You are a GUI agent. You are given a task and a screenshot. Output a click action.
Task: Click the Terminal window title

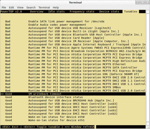[x=75, y=2]
